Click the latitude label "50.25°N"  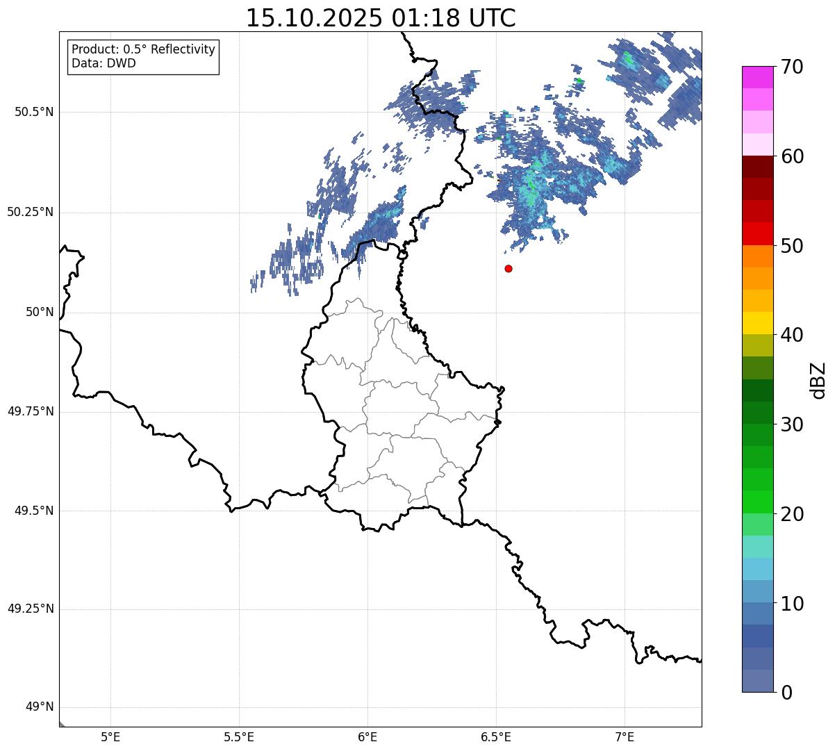tap(31, 212)
